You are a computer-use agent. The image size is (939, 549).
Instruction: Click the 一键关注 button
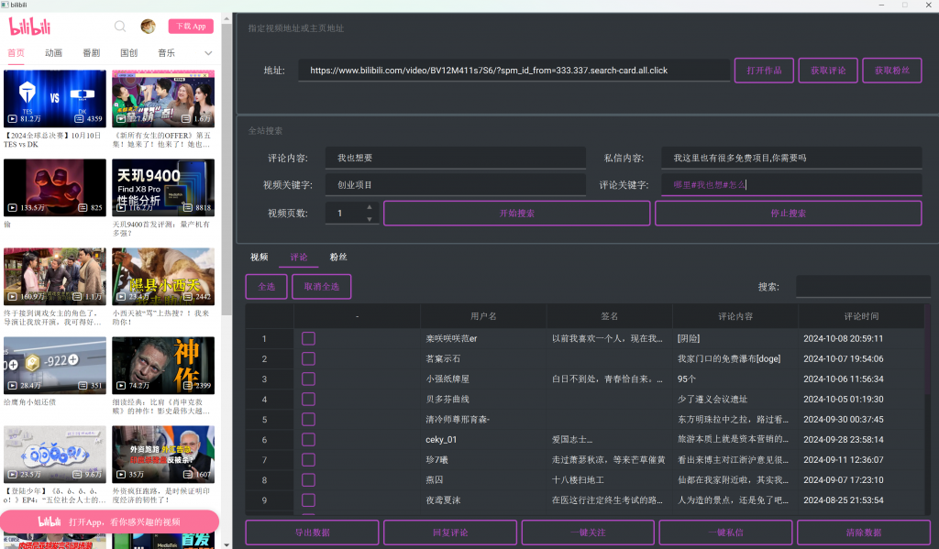(x=588, y=533)
